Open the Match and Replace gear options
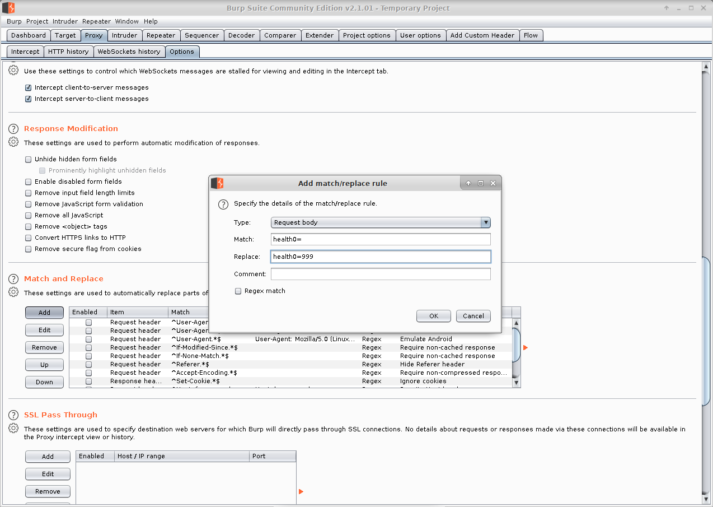Image resolution: width=713 pixels, height=507 pixels. 13,292
